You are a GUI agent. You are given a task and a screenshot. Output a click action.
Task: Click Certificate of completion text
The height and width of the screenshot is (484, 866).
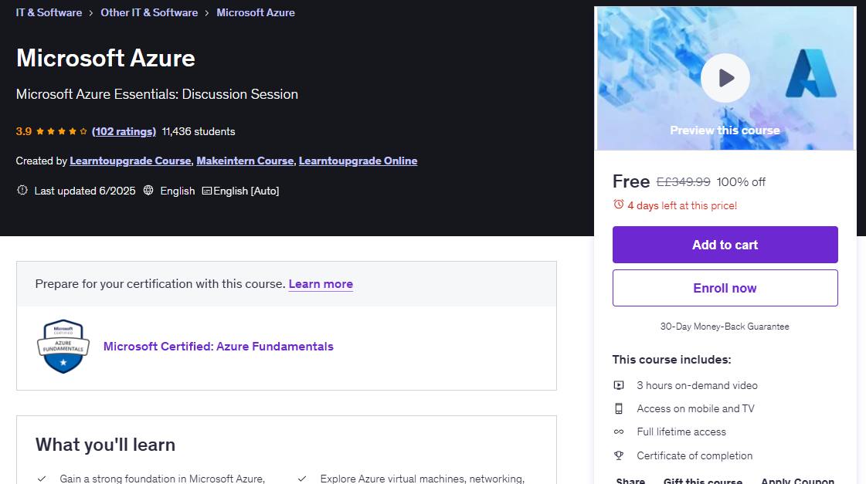point(694,455)
